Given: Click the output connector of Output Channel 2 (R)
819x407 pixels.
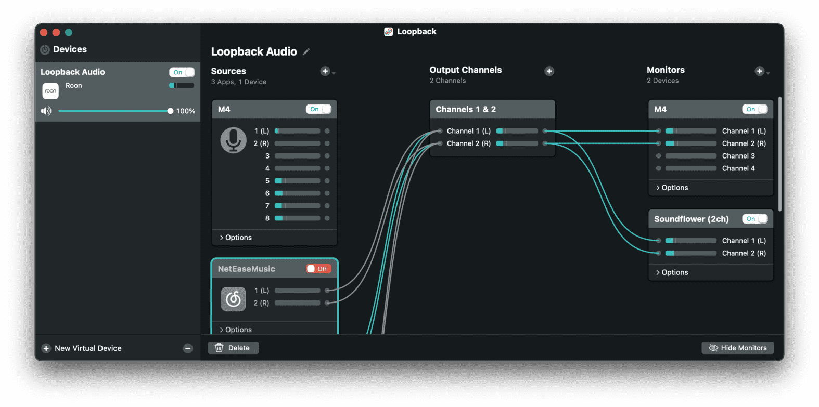Looking at the screenshot, I should [545, 143].
